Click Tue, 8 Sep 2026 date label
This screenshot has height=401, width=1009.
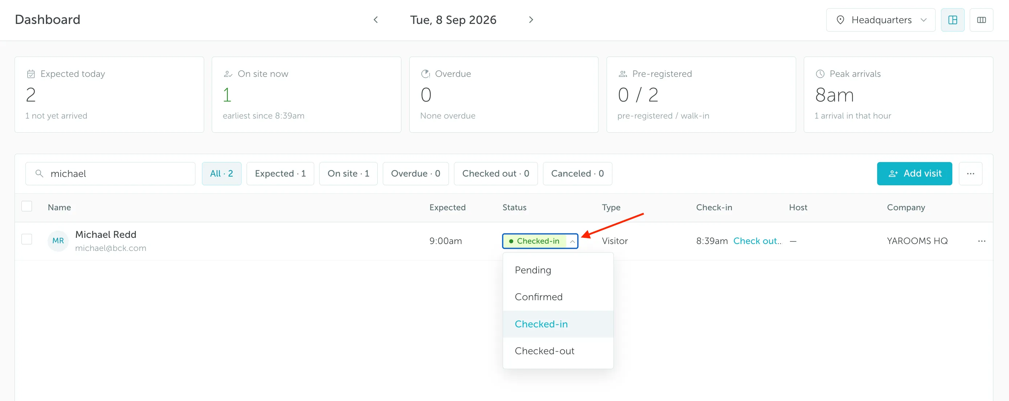click(453, 20)
